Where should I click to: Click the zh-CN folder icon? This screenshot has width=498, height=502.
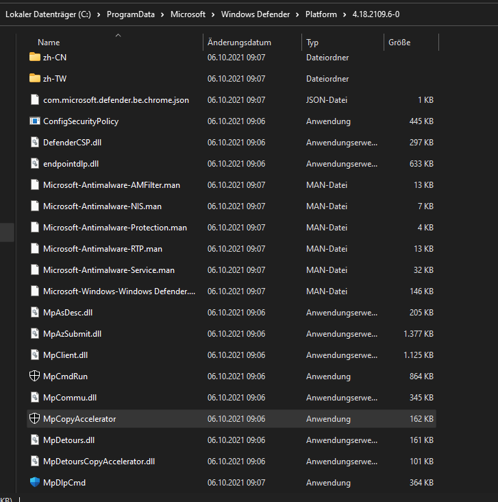[35, 58]
